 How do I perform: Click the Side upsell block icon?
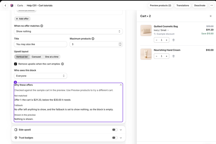click(x=16, y=130)
